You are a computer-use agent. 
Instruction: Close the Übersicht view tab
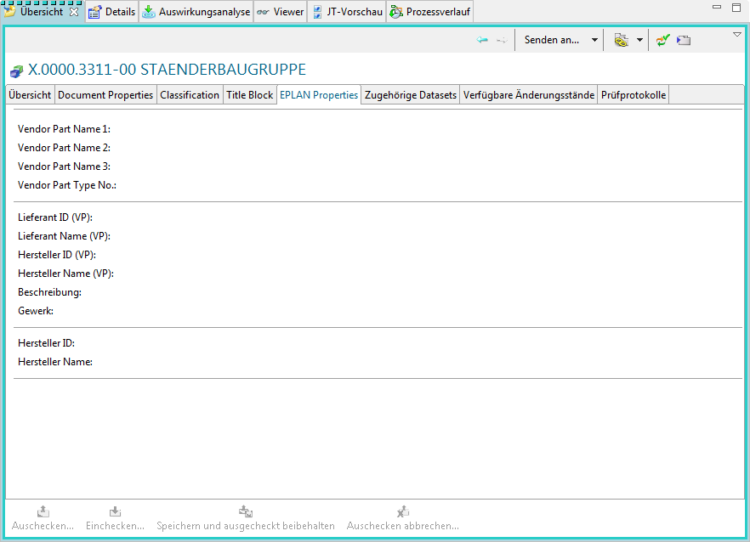[74, 12]
